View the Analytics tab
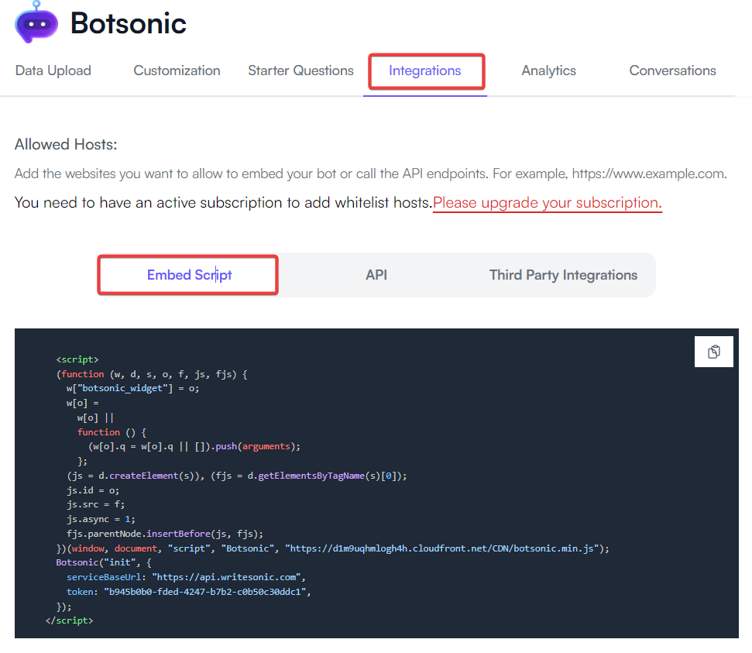Viewport: 752px width, 653px height. [548, 70]
